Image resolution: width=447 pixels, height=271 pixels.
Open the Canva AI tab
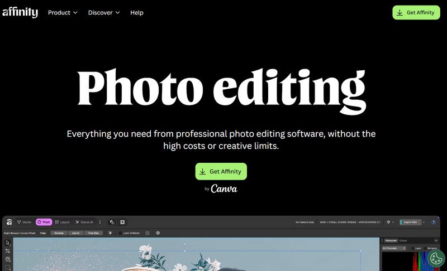84,222
